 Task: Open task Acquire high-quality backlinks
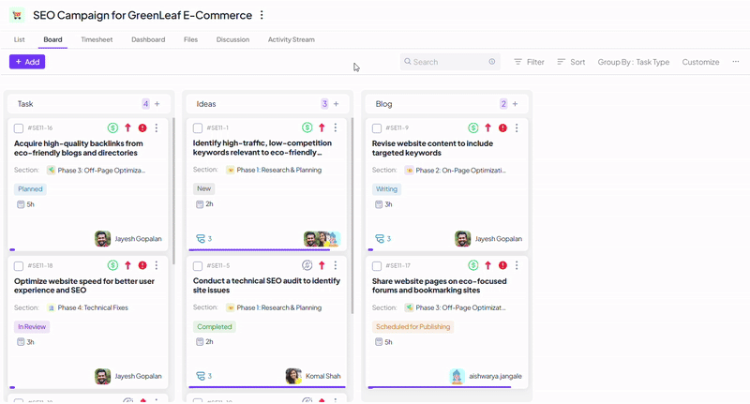point(79,148)
